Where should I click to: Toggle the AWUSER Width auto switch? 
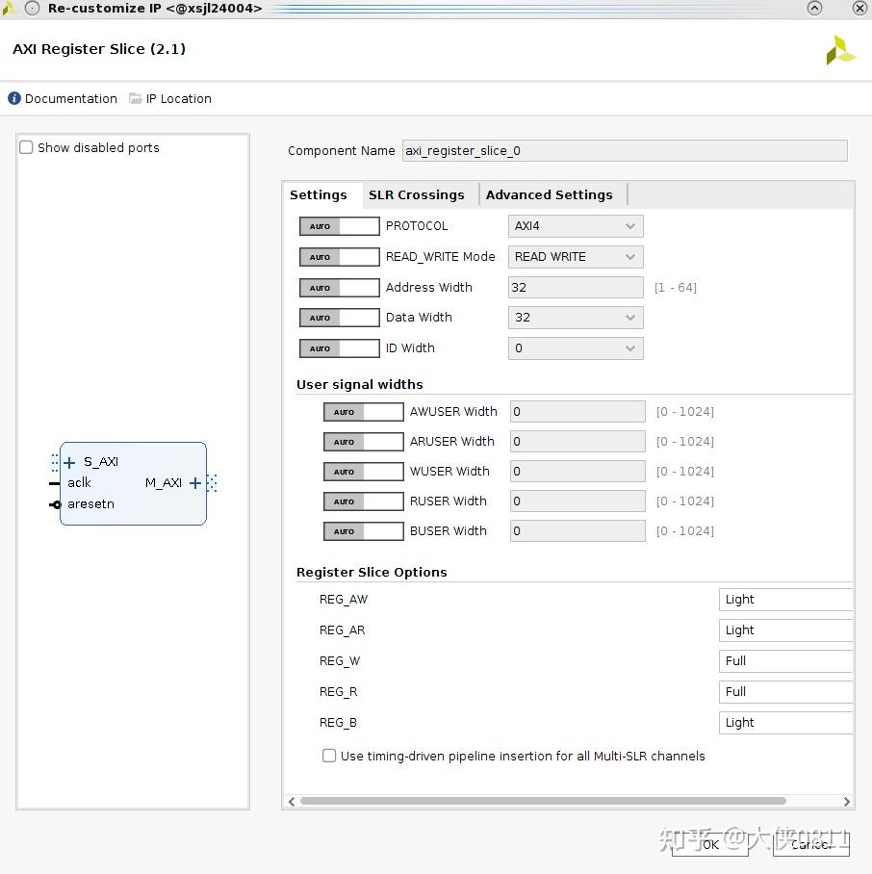pos(363,412)
